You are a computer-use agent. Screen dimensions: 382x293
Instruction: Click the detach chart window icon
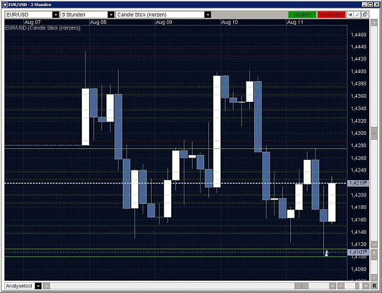365,15
